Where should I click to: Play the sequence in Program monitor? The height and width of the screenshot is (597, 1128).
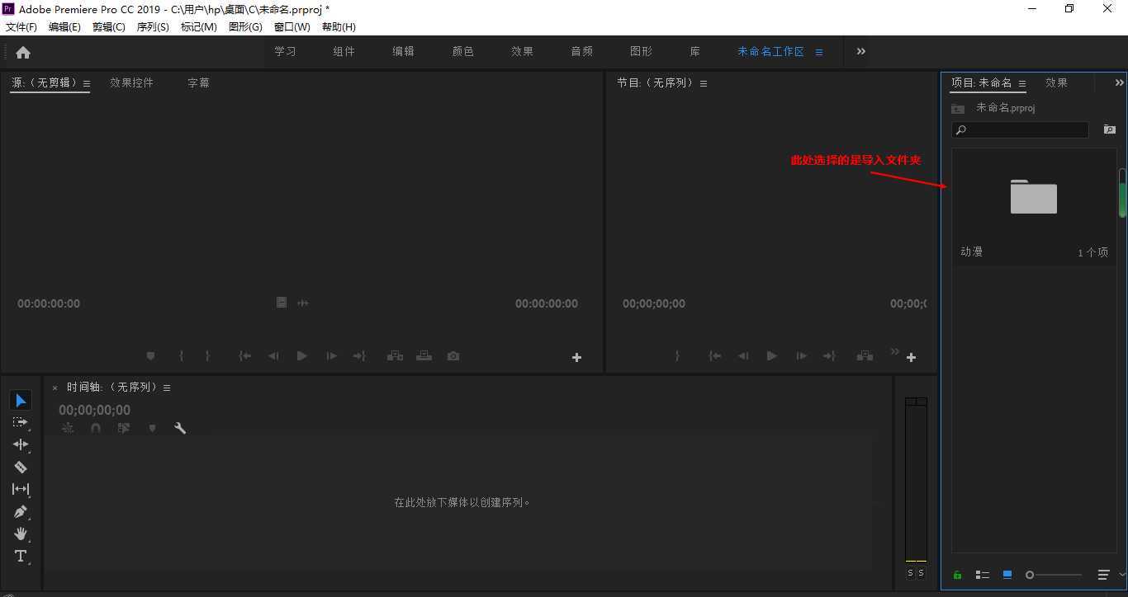771,356
